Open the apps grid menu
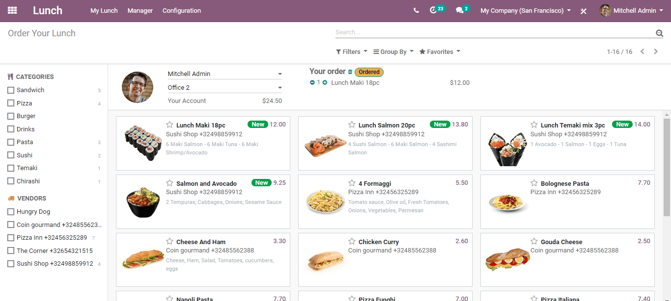This screenshot has height=301, width=671. coord(12,10)
